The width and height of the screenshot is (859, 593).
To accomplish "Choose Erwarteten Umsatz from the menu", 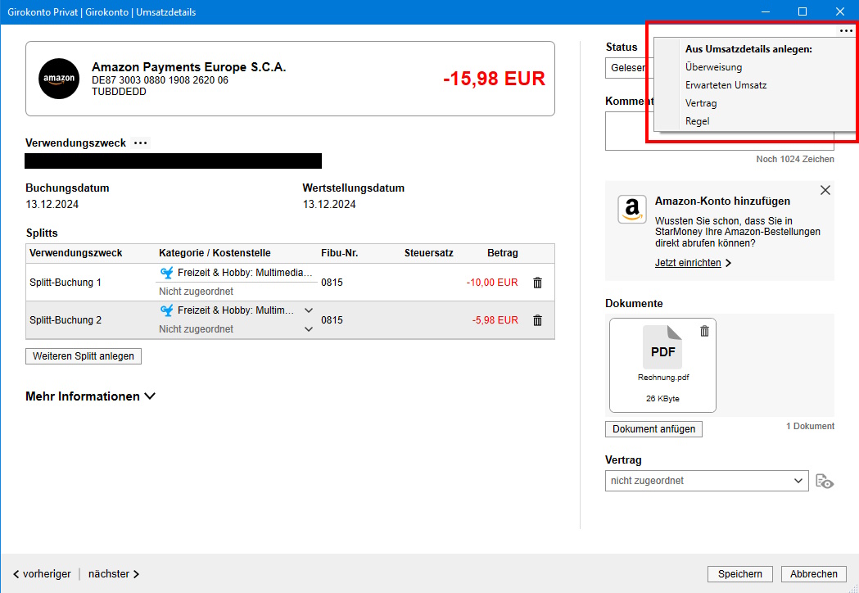I will click(x=726, y=85).
